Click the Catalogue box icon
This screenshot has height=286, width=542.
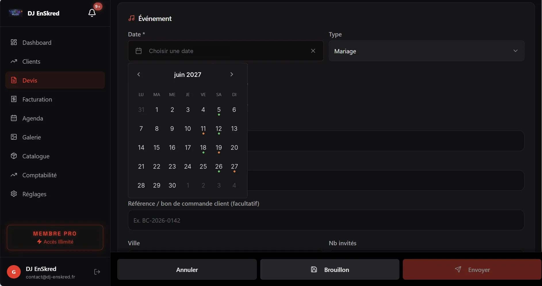14,156
